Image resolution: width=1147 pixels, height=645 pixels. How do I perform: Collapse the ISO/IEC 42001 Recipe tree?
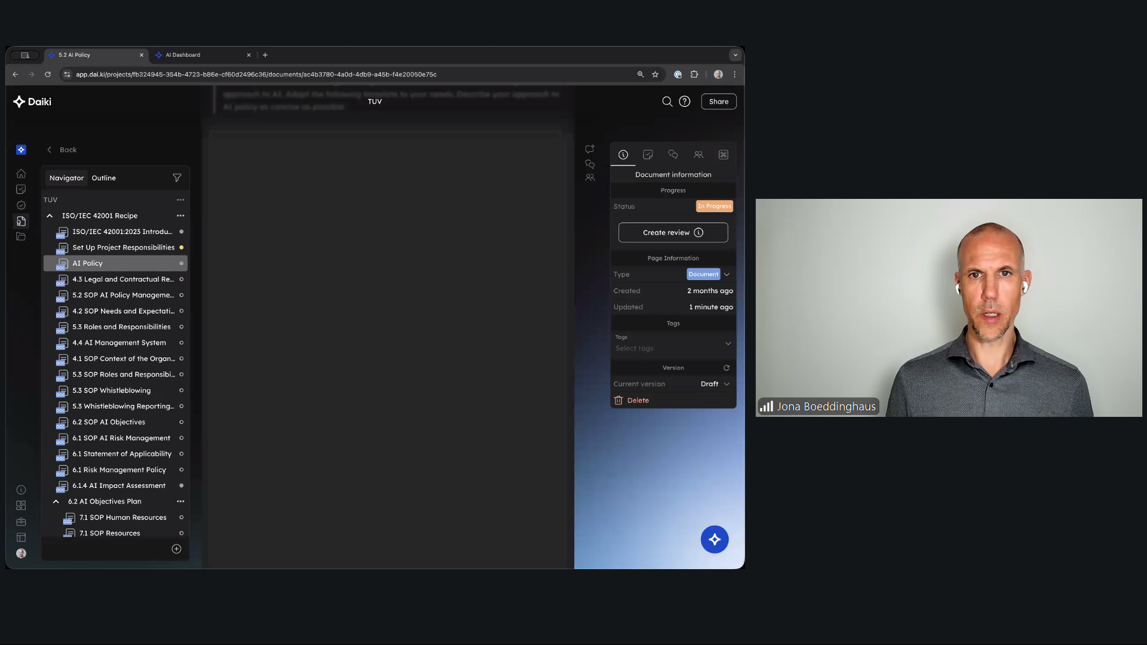50,216
